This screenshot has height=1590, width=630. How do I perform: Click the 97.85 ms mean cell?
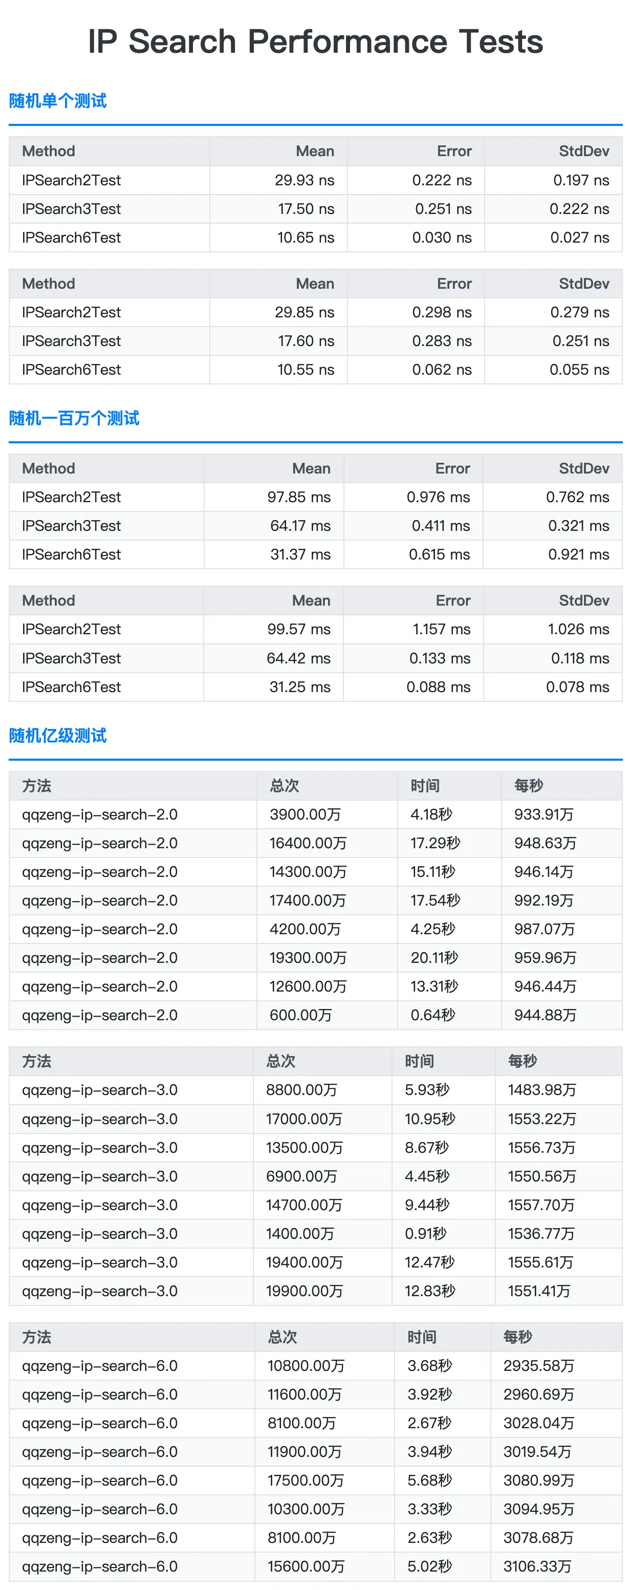pos(274,497)
